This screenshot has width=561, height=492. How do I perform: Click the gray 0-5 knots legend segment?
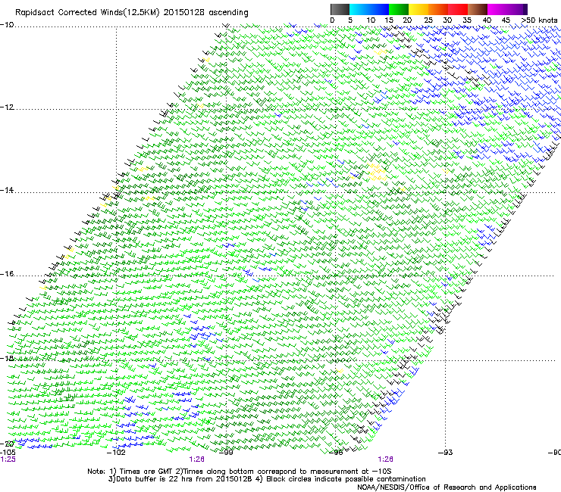tap(340, 9)
